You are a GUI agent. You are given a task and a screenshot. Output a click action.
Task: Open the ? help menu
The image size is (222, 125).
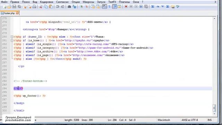coord(143,2)
